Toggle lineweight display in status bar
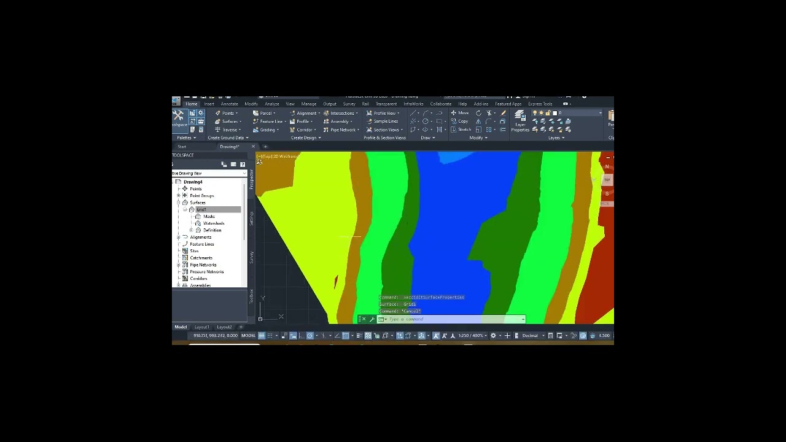786x442 pixels. [x=359, y=336]
